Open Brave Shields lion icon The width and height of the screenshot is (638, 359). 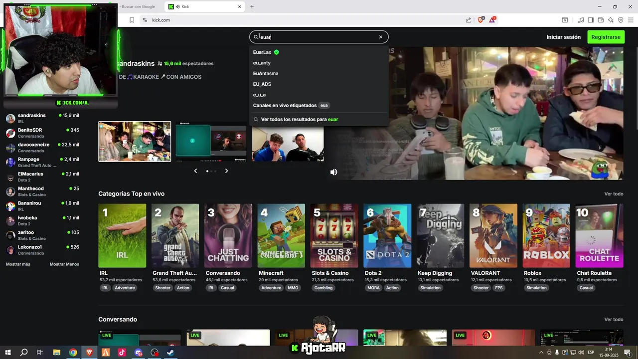pyautogui.click(x=480, y=20)
